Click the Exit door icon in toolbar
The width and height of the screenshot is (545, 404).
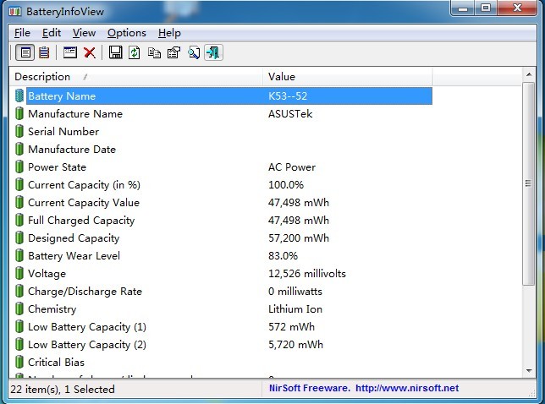[213, 53]
